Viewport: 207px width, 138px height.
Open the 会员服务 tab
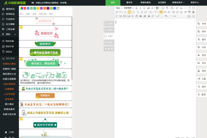(162, 2)
